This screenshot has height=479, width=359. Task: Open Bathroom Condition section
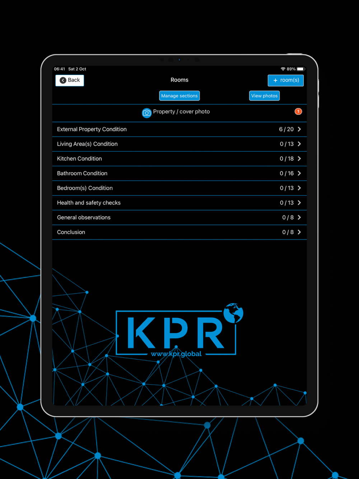pyautogui.click(x=179, y=173)
